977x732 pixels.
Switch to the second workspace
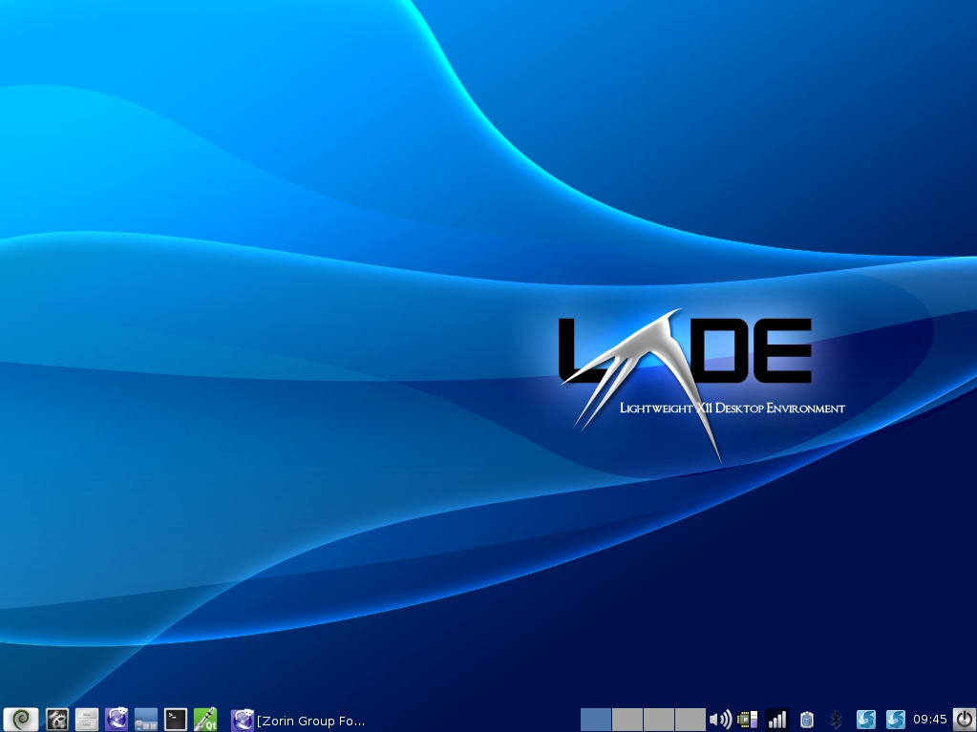click(627, 720)
